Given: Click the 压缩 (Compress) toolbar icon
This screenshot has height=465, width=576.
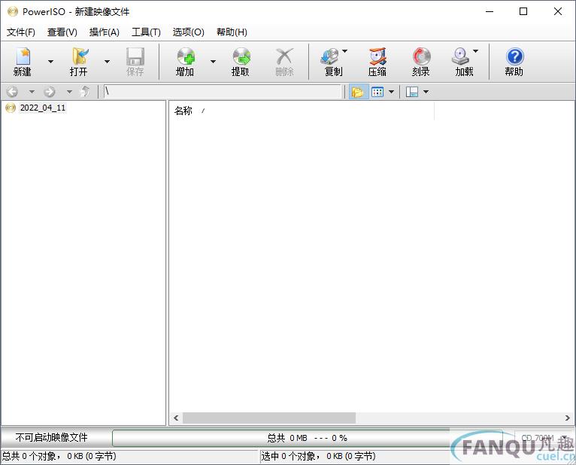Looking at the screenshot, I should [377, 62].
